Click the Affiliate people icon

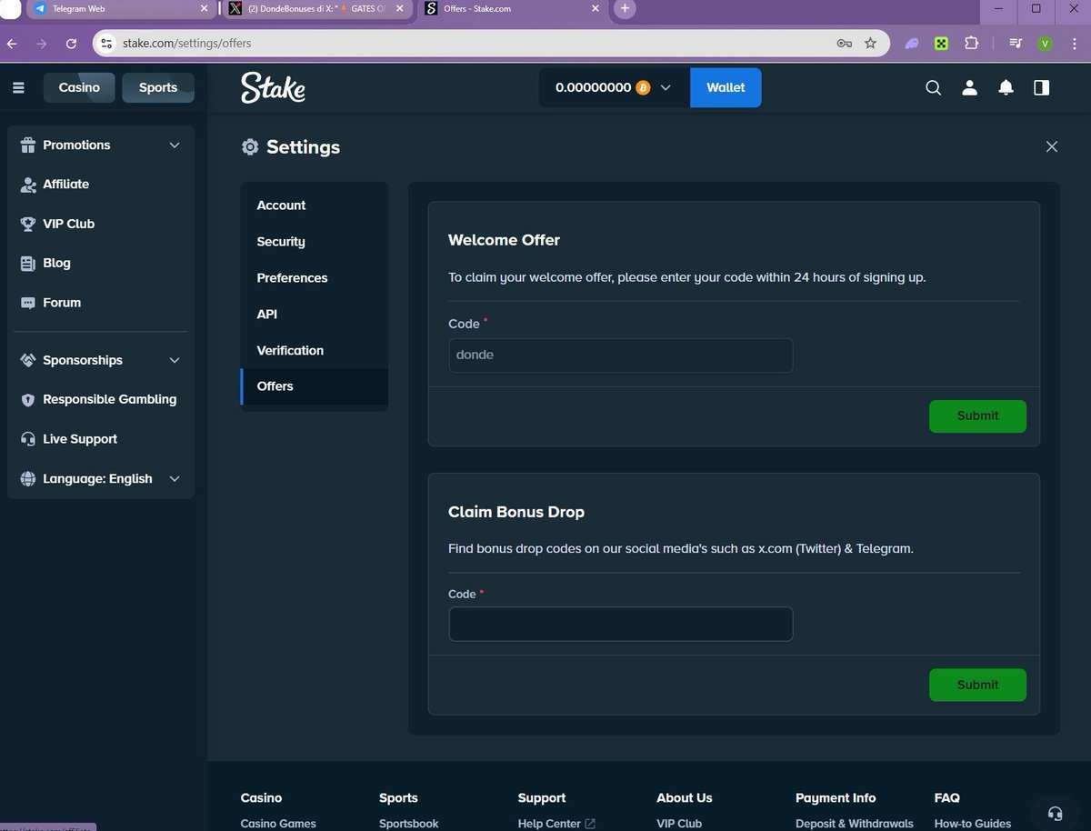click(x=27, y=185)
